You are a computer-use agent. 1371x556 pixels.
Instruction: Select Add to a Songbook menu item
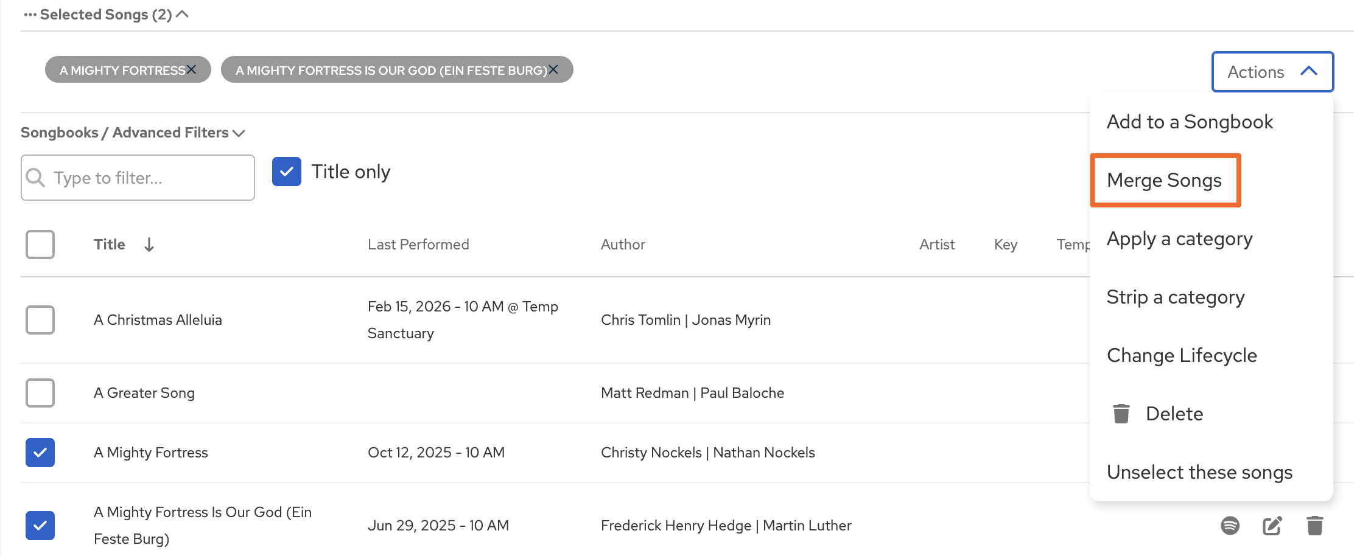click(x=1190, y=122)
